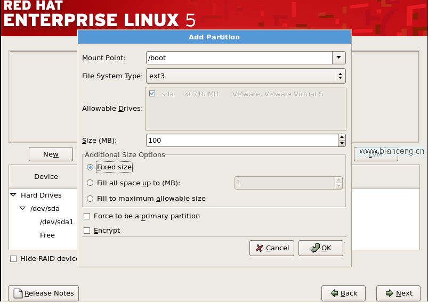The width and height of the screenshot is (428, 303).
Task: Click the right arrow icon on Next
Action: pos(389,293)
